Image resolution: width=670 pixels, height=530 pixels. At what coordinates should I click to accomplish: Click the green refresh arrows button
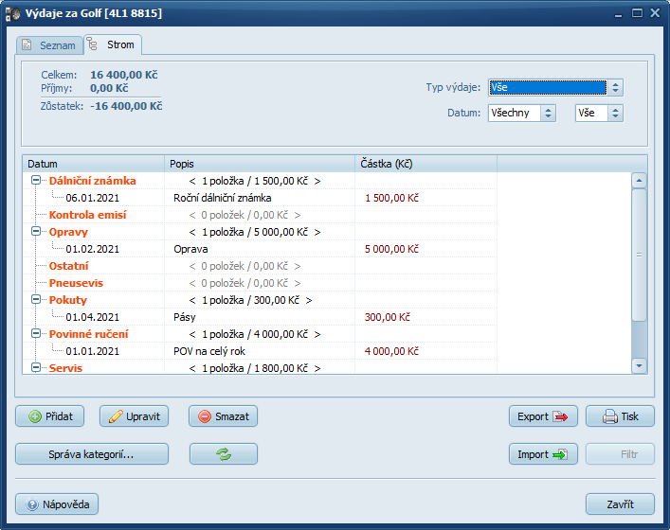(224, 454)
